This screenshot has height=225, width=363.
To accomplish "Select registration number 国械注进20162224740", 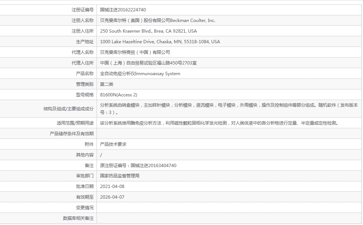I will (x=123, y=10).
